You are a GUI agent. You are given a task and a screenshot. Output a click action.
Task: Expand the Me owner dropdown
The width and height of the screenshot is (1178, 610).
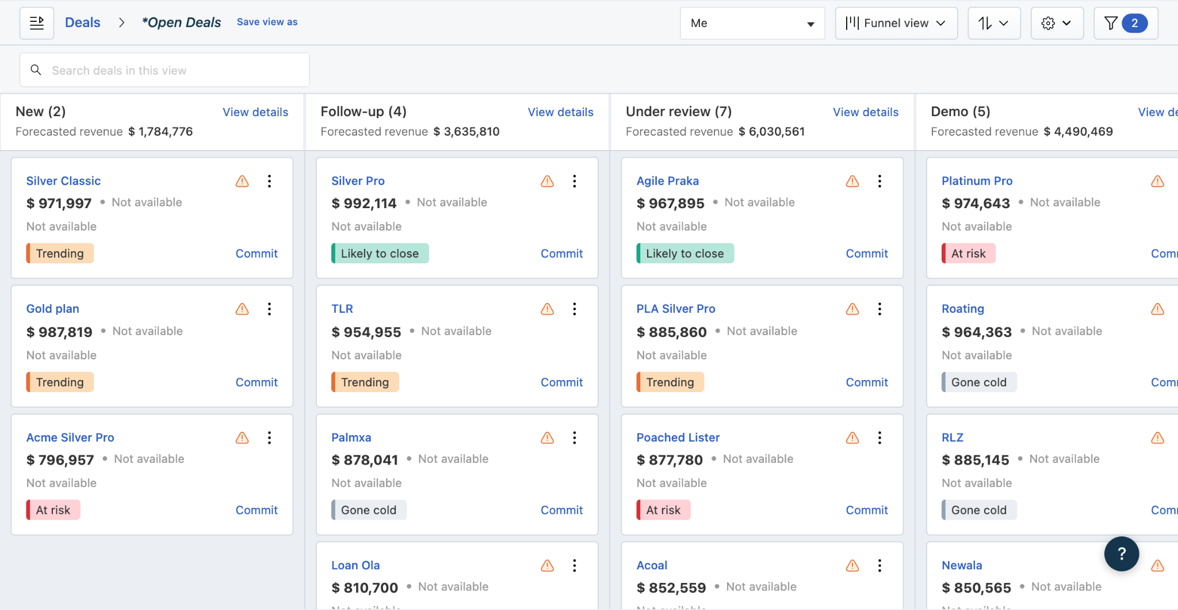pos(752,23)
